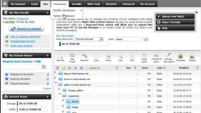Image resolution: width=201 pixels, height=113 pixels.
Task: Go to the home icon tab
Action: (x=5, y=3)
